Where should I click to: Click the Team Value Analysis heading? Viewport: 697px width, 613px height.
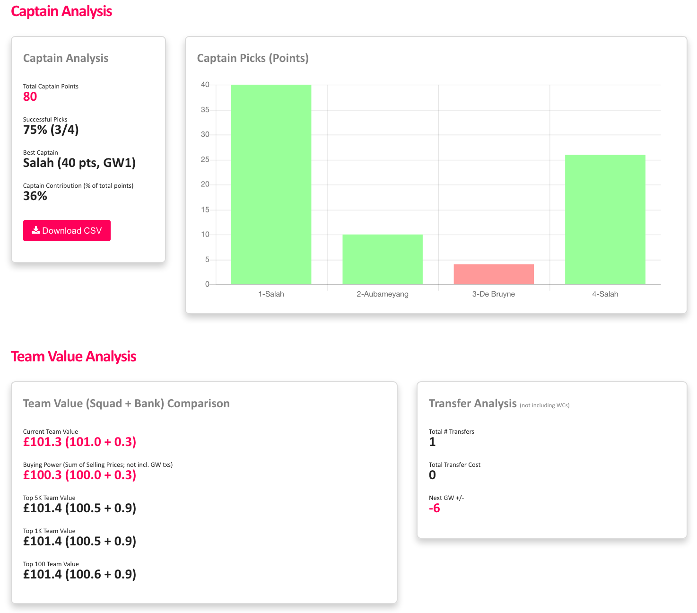coord(74,356)
